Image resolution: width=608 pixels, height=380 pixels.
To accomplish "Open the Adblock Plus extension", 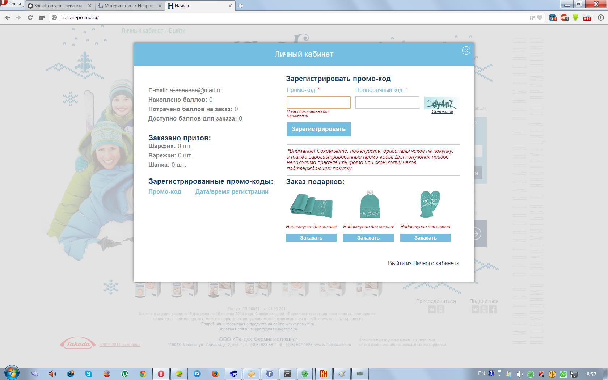I will [x=564, y=17].
